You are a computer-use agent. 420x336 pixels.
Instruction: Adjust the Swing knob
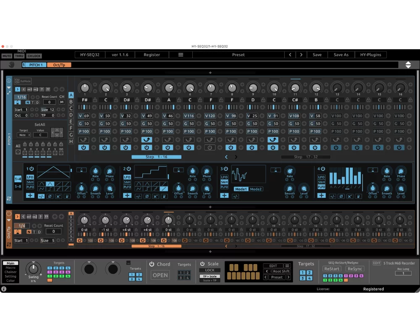(33, 268)
